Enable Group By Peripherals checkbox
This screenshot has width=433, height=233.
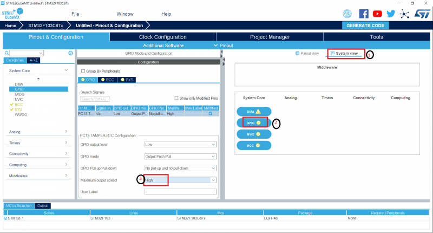tap(83, 71)
